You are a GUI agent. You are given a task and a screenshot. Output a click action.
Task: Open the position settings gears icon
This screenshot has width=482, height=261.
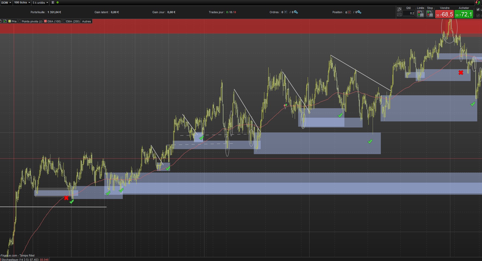point(359,12)
